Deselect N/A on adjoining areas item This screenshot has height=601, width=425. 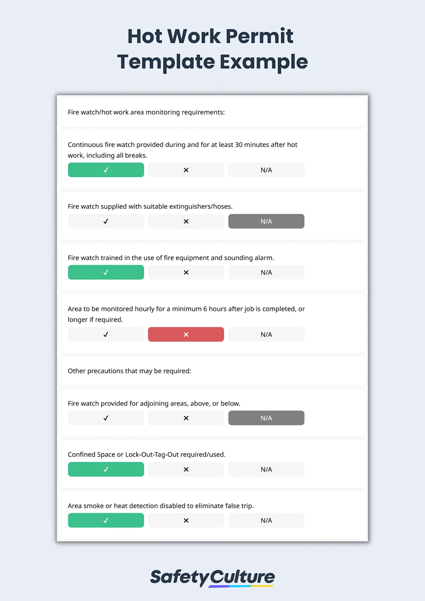click(x=266, y=418)
